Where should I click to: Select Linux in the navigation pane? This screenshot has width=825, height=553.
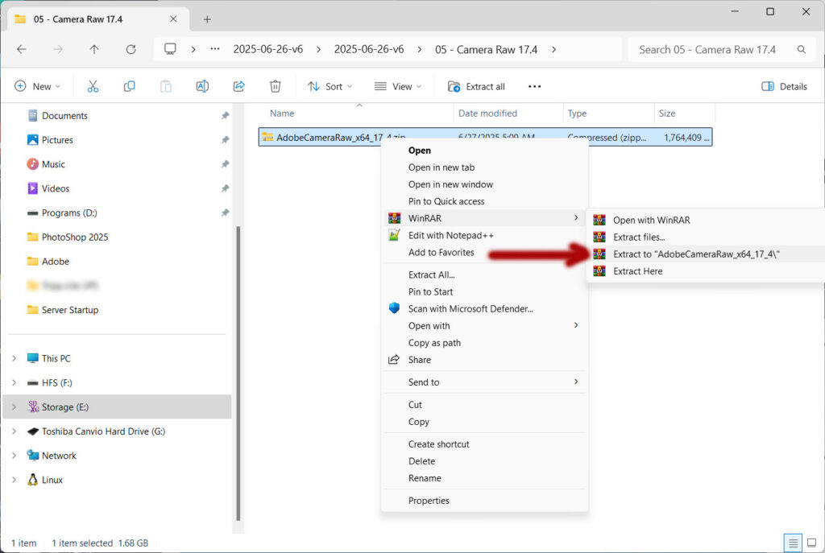coord(52,480)
